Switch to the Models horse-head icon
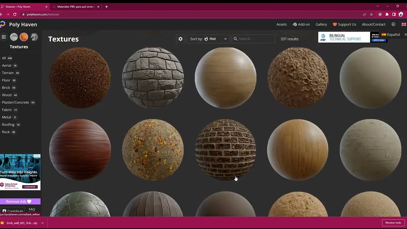 pyautogui.click(x=34, y=37)
